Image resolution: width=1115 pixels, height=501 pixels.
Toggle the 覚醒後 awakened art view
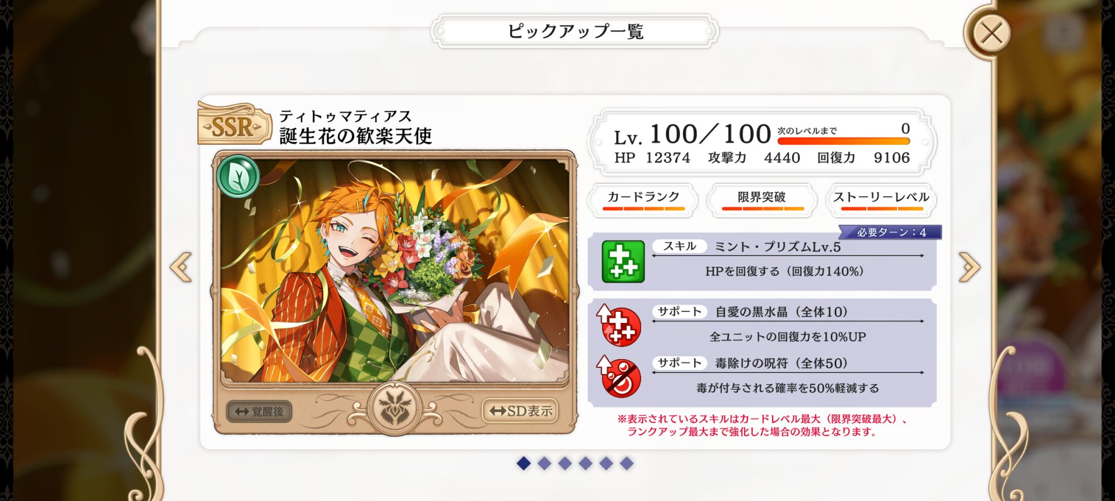pyautogui.click(x=259, y=411)
